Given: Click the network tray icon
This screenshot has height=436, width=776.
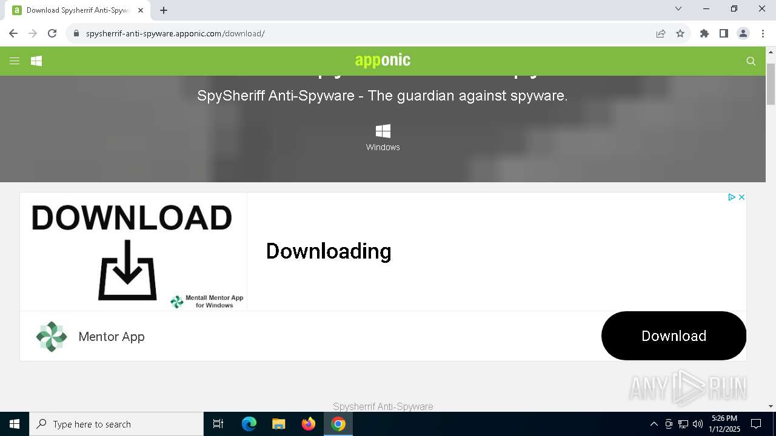Looking at the screenshot, I should pyautogui.click(x=683, y=424).
